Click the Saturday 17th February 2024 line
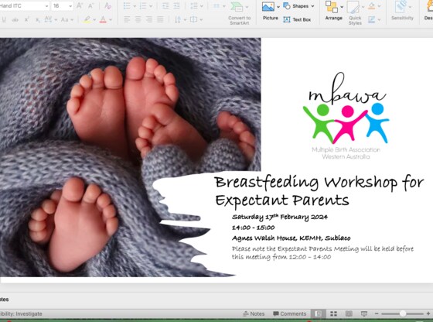This screenshot has width=433, height=322. coord(280,217)
